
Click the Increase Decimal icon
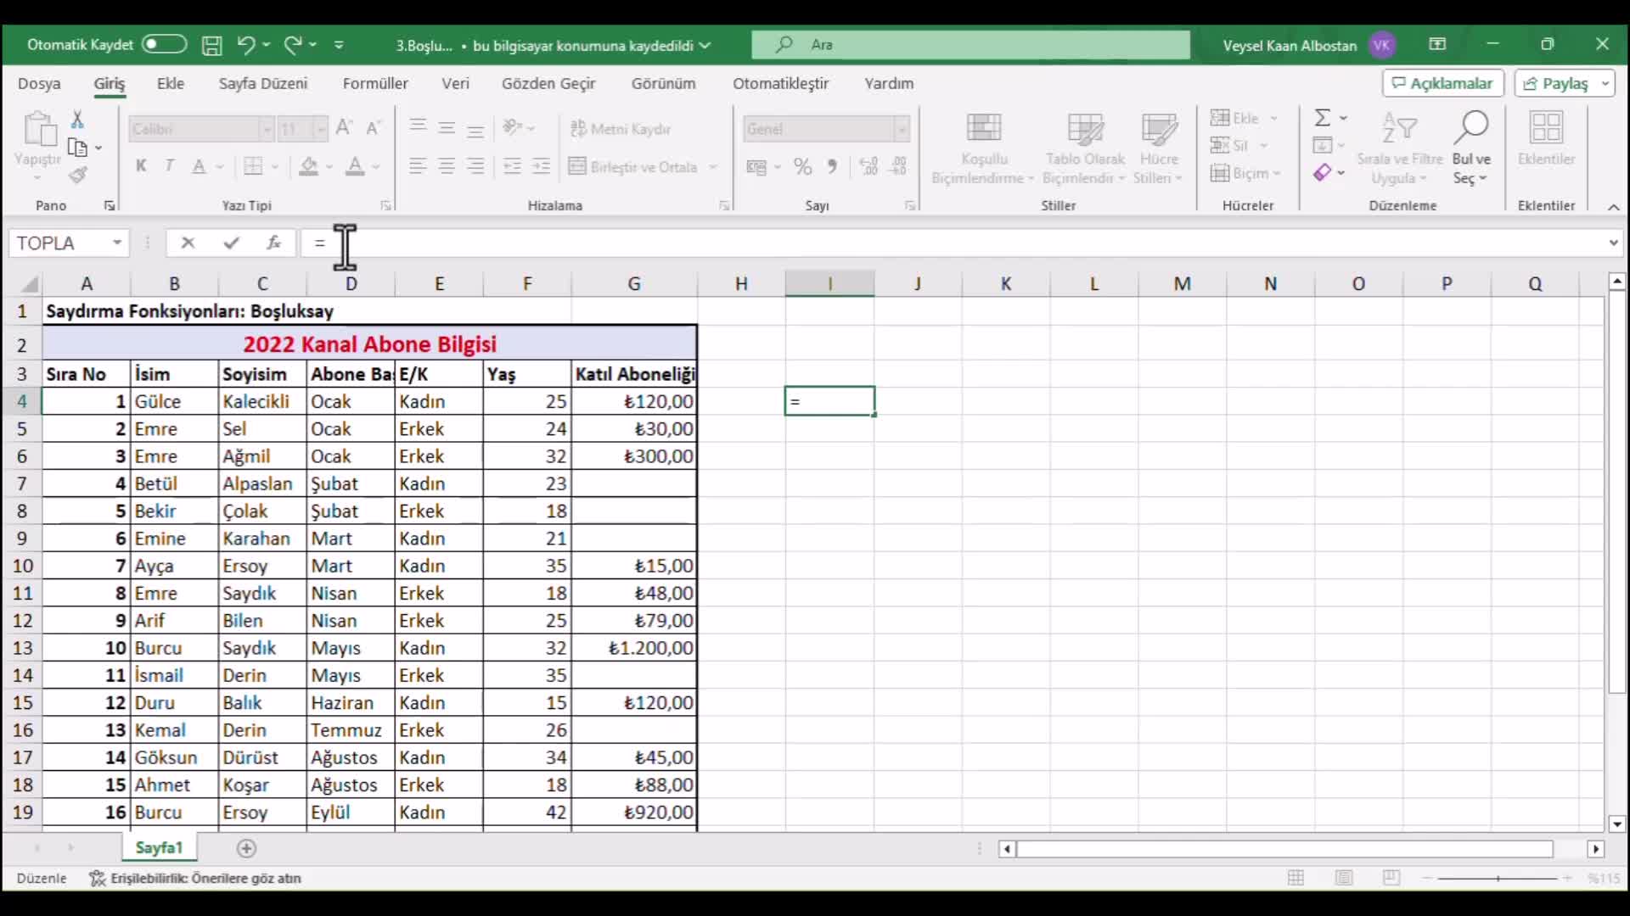pyautogui.click(x=868, y=166)
